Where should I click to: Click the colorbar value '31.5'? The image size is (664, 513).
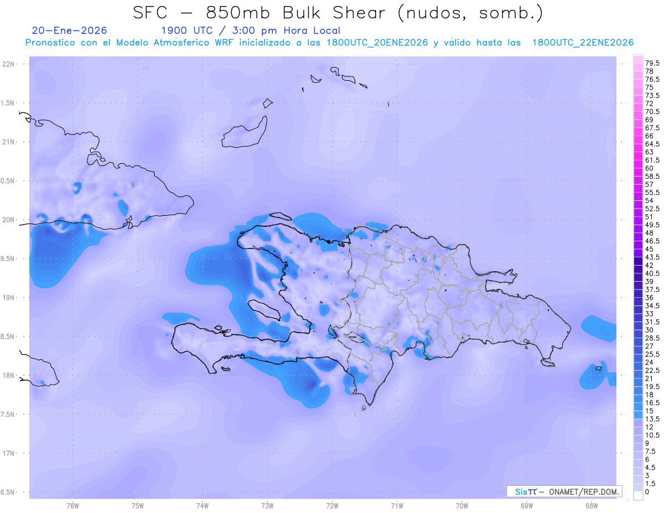point(652,322)
